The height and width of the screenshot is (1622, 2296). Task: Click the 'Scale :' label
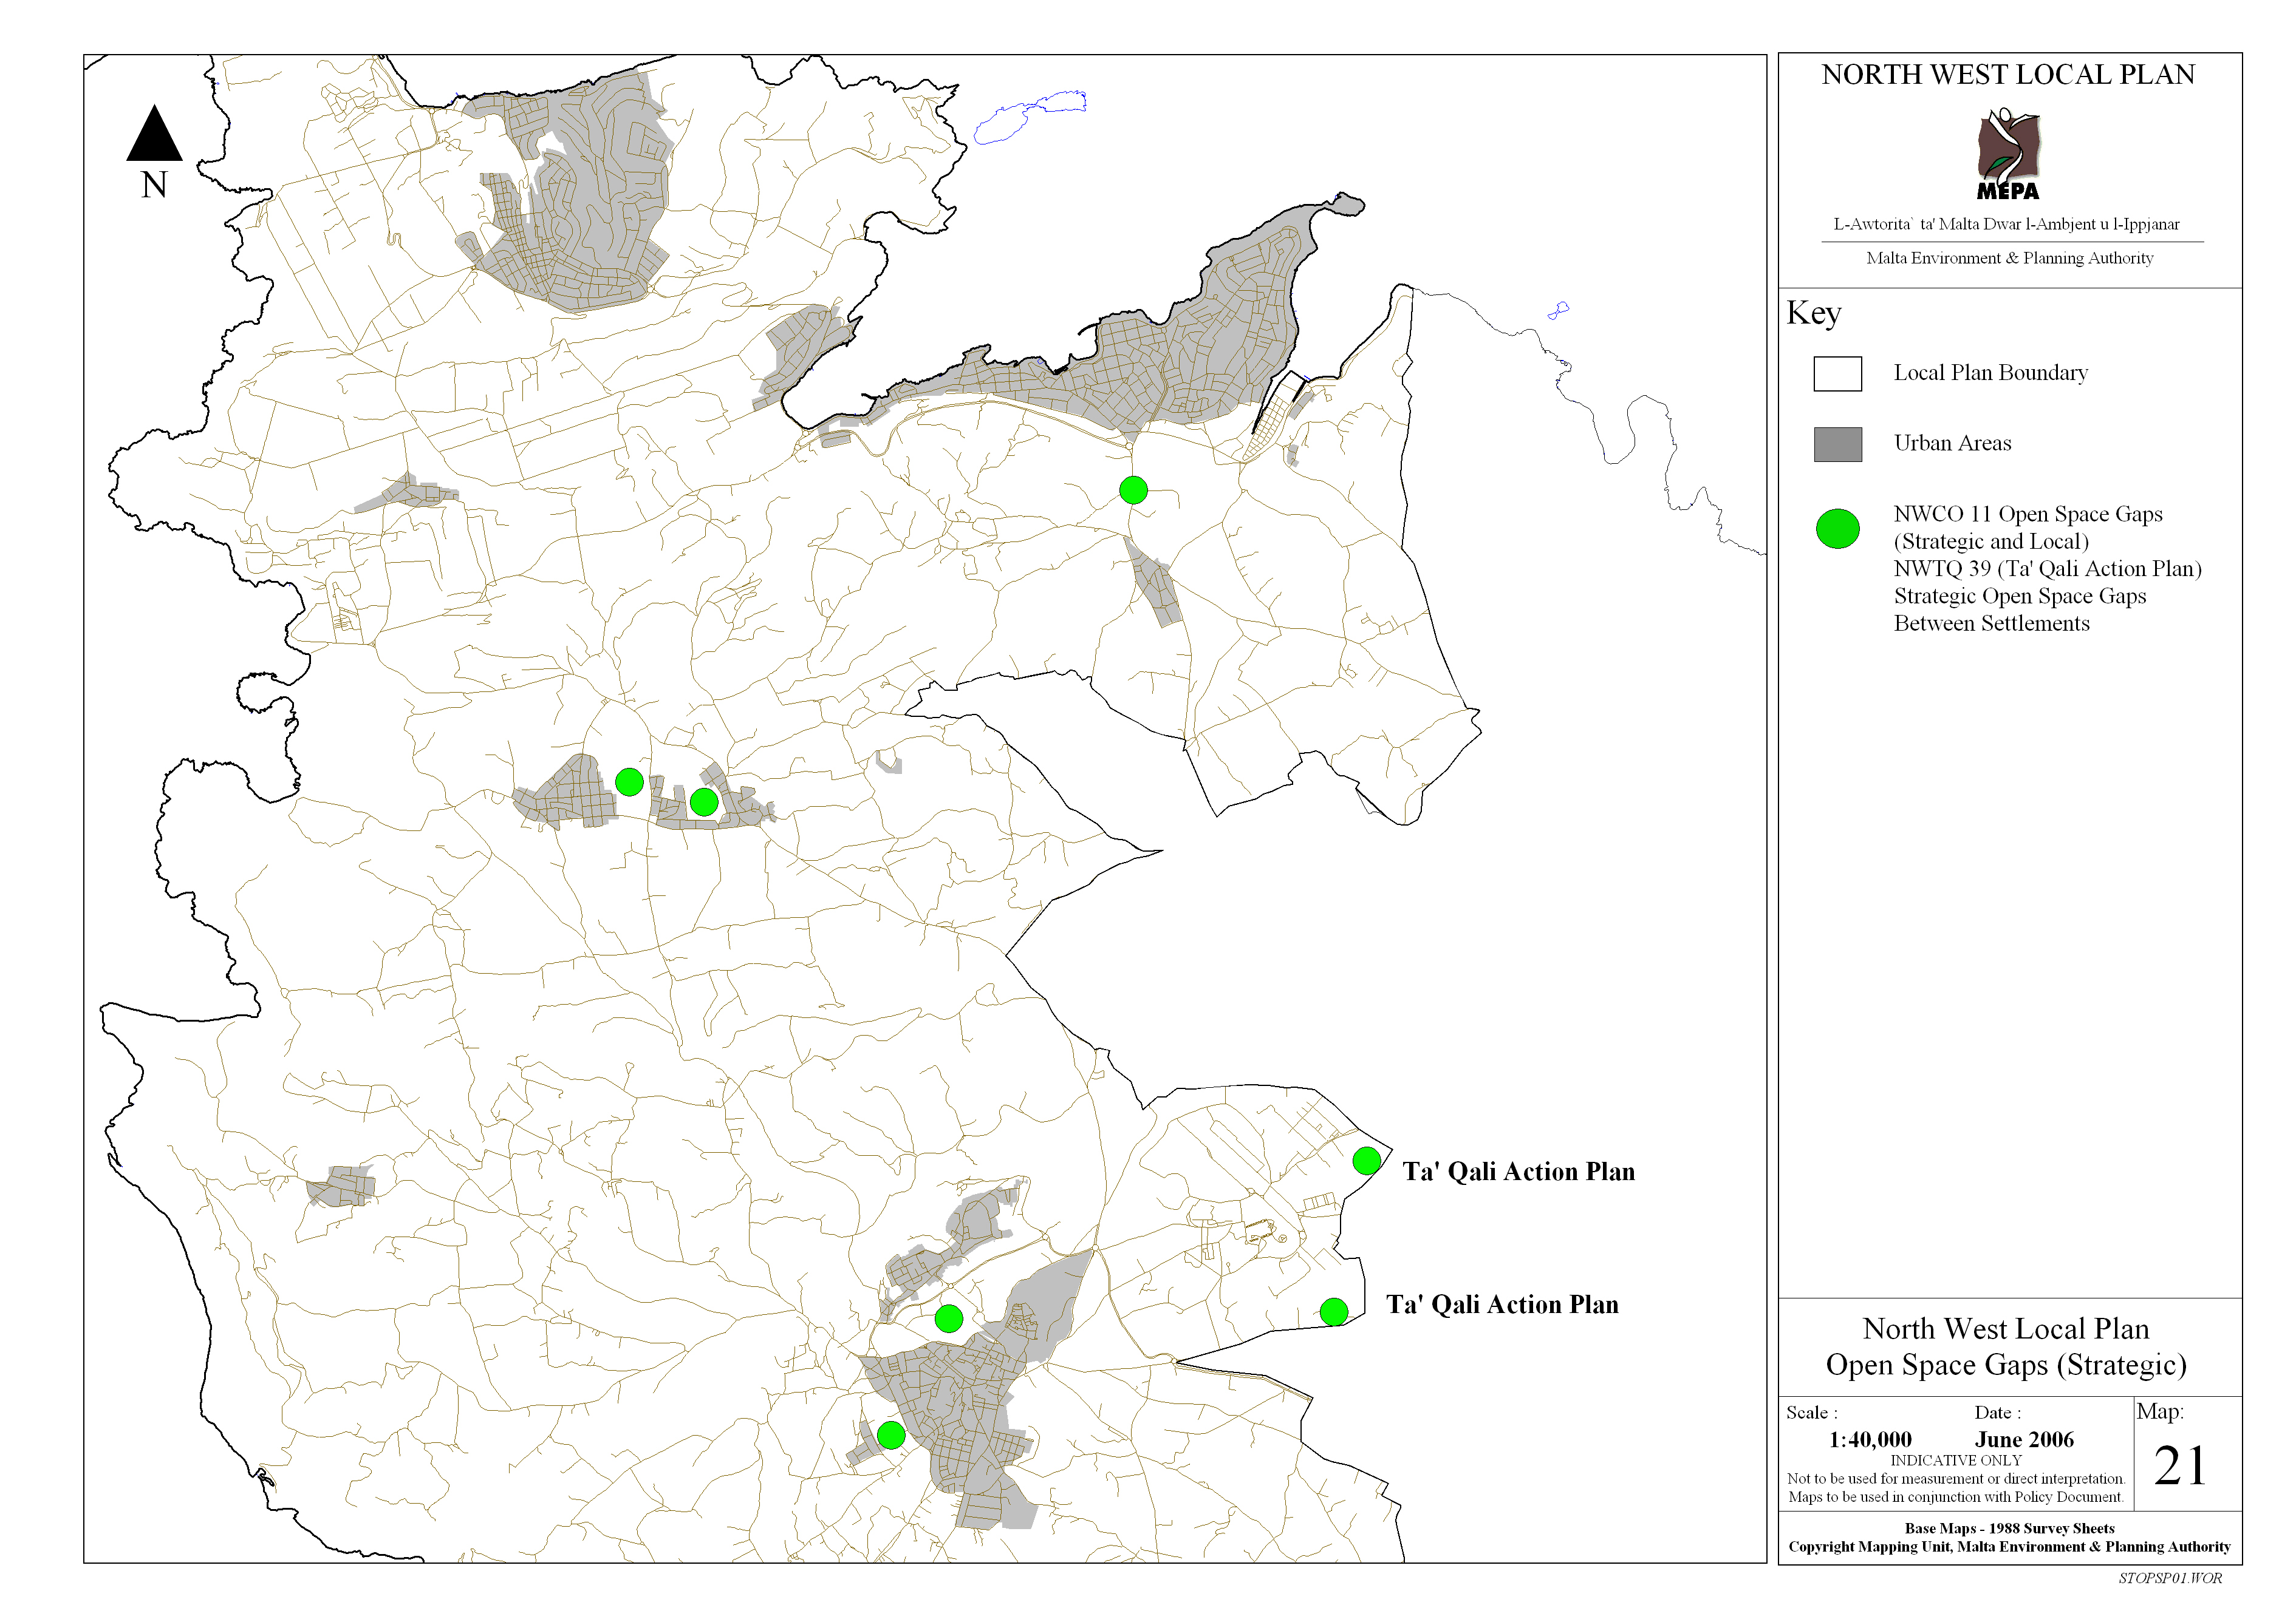click(1811, 1412)
